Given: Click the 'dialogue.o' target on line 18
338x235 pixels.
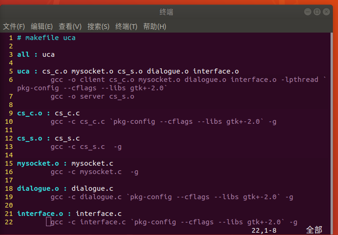Looking at the screenshot, I should 38,188.
